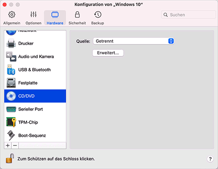Open help with the question mark button
218x169 pixels.
[210, 159]
